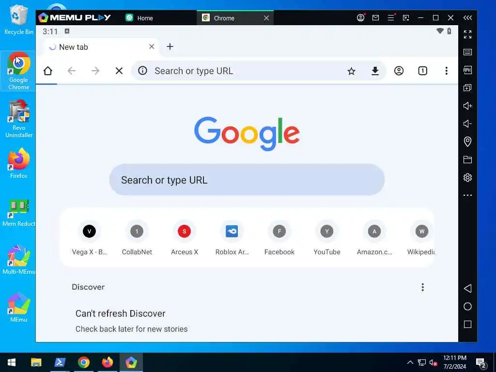Open Windows Start menu
This screenshot has height=372, width=496.
tap(12, 362)
